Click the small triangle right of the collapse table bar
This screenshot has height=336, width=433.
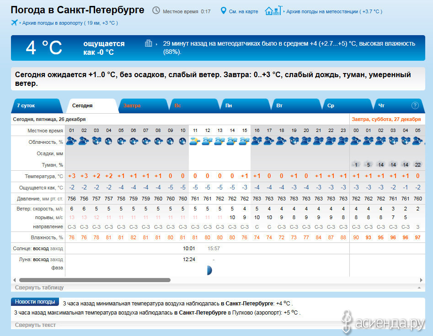point(419,288)
